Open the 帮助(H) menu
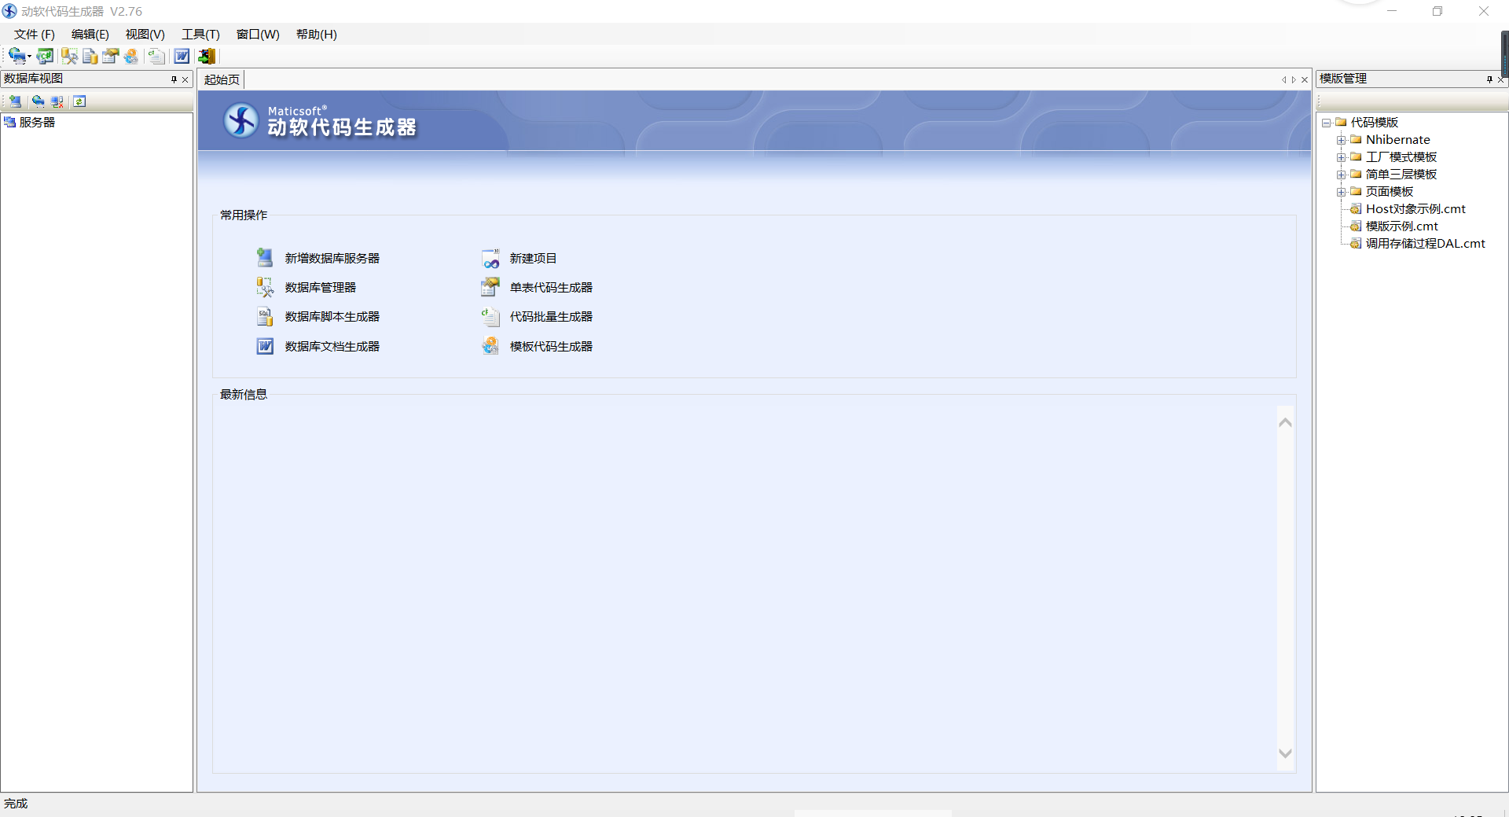Image resolution: width=1509 pixels, height=817 pixels. click(316, 35)
